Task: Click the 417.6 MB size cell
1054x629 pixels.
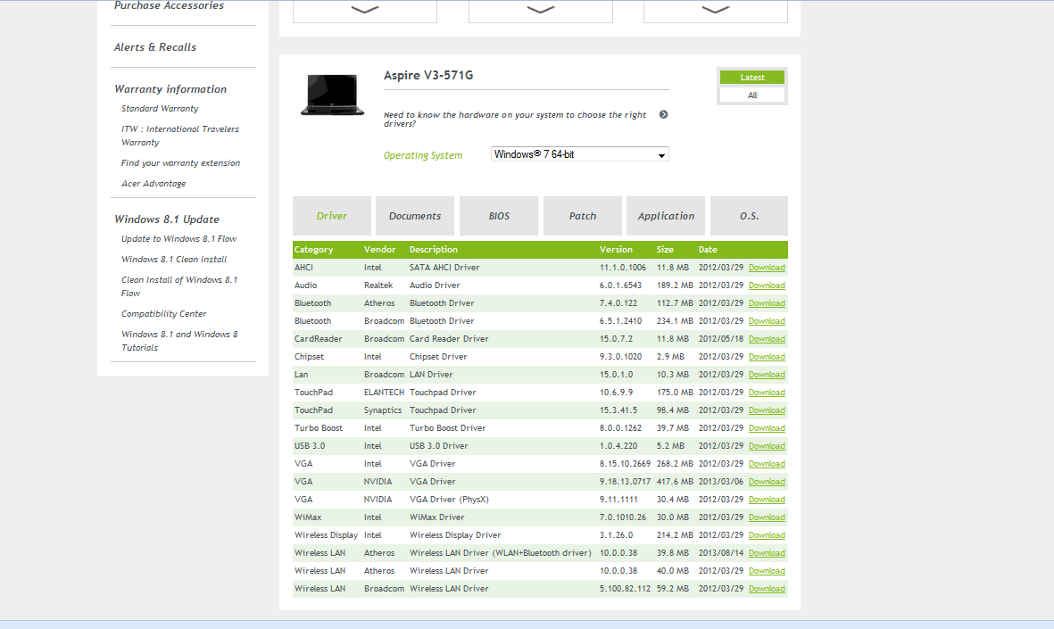Action: tap(674, 482)
